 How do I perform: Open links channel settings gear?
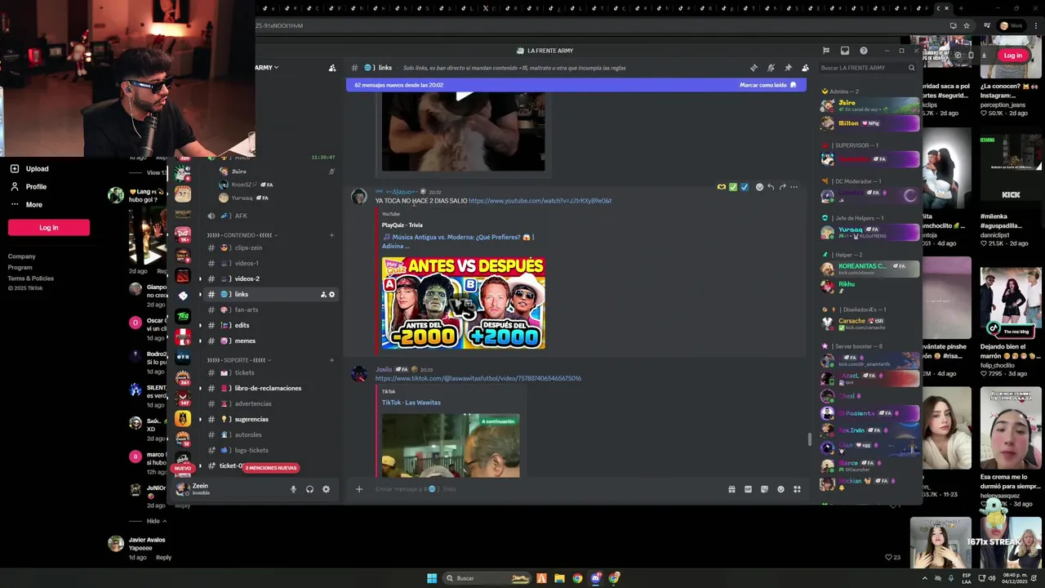331,294
